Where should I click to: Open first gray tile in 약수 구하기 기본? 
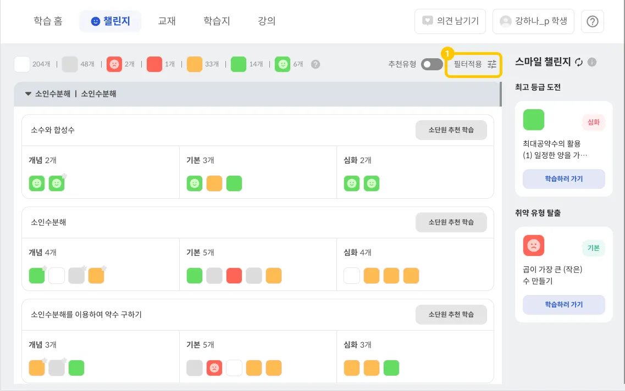click(x=195, y=368)
